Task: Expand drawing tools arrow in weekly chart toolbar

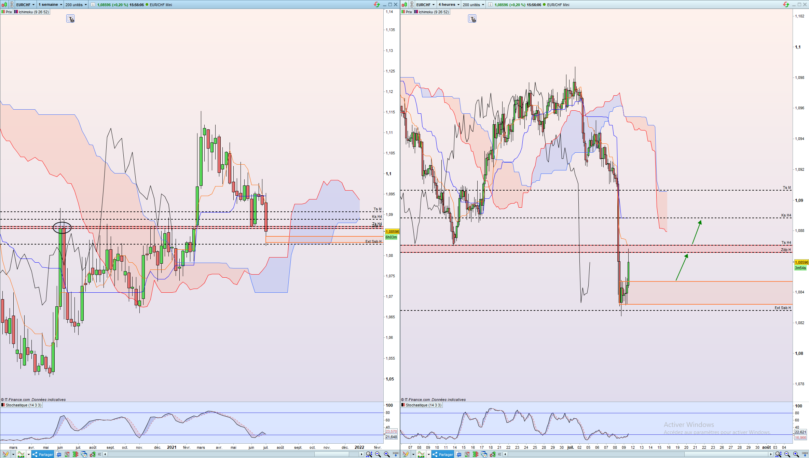Action: pos(13,454)
